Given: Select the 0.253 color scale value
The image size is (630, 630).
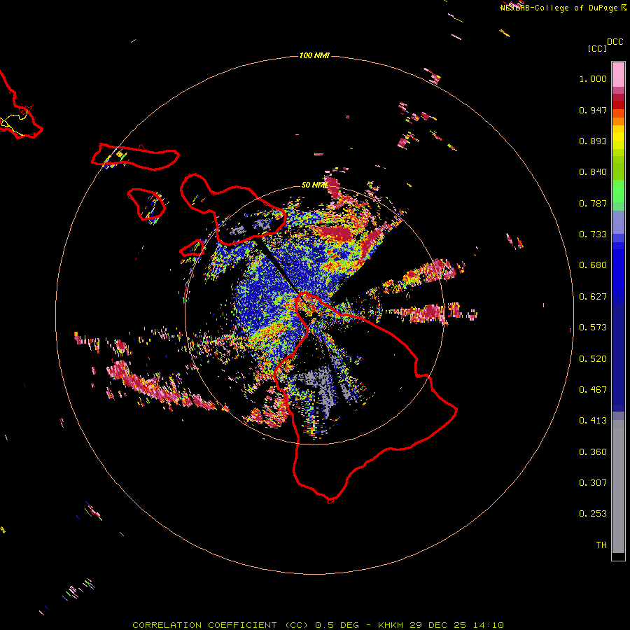Looking at the screenshot, I should (x=593, y=514).
